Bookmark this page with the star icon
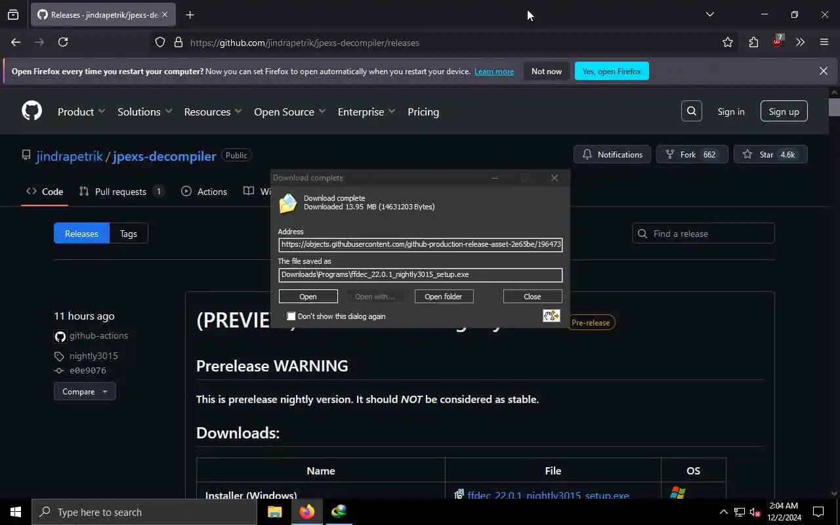 728,42
